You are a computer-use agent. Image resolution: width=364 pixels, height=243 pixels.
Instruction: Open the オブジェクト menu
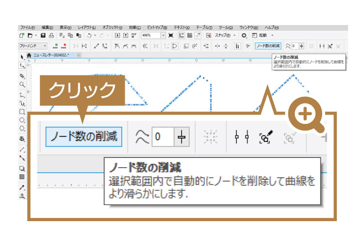[x=113, y=27]
